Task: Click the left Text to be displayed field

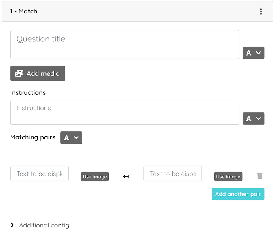Action: pos(39,174)
